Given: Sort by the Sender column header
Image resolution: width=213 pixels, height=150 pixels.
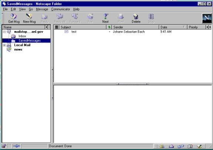Looking at the screenshot, I should (x=135, y=27).
